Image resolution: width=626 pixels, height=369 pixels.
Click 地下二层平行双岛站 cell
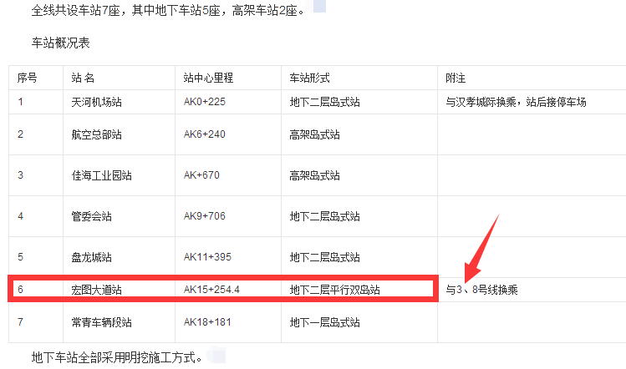pyautogui.click(x=335, y=290)
